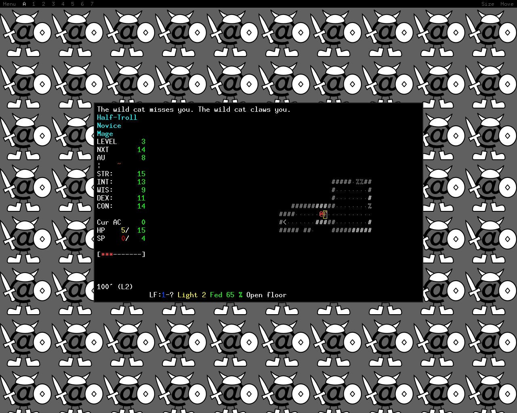Click the '%' mineral vein at room's right edge
The height and width of the screenshot is (413, 517).
370,206
